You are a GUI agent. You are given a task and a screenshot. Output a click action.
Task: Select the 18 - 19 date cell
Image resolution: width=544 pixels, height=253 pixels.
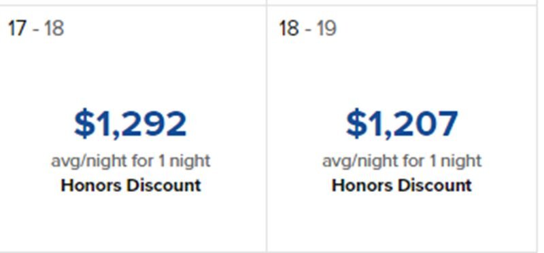(402, 128)
